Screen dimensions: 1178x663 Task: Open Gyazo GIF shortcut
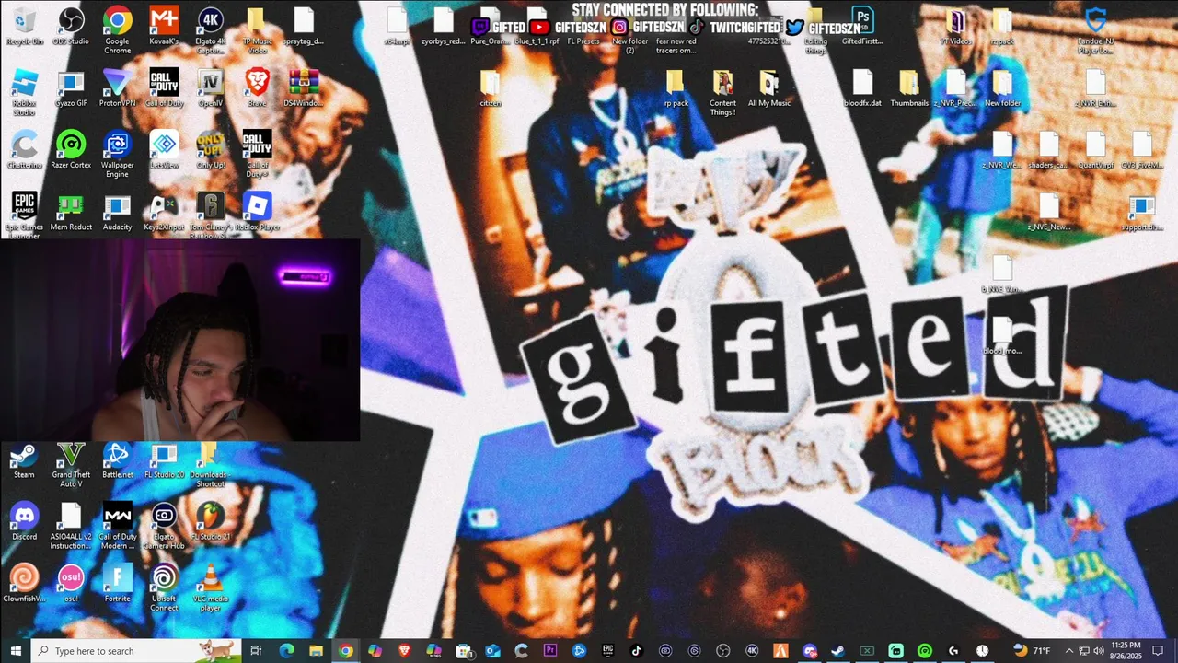pos(71,88)
